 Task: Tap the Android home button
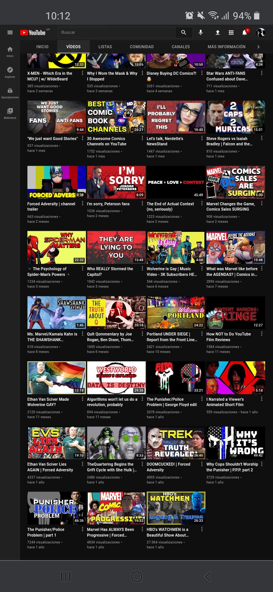coord(136,577)
